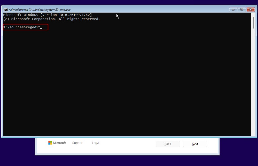The height and width of the screenshot is (166, 258).
Task: Click the '(c) Microsoft Corporation. All rights reserved.' line
Action: coord(51,19)
